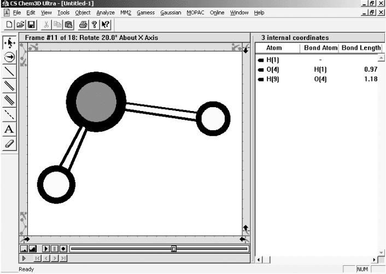Open the Help menu
The height and width of the screenshot is (274, 386).
[259, 13]
